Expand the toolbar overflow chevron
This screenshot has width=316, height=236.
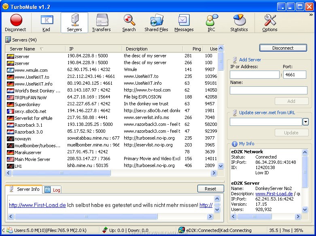point(311,15)
